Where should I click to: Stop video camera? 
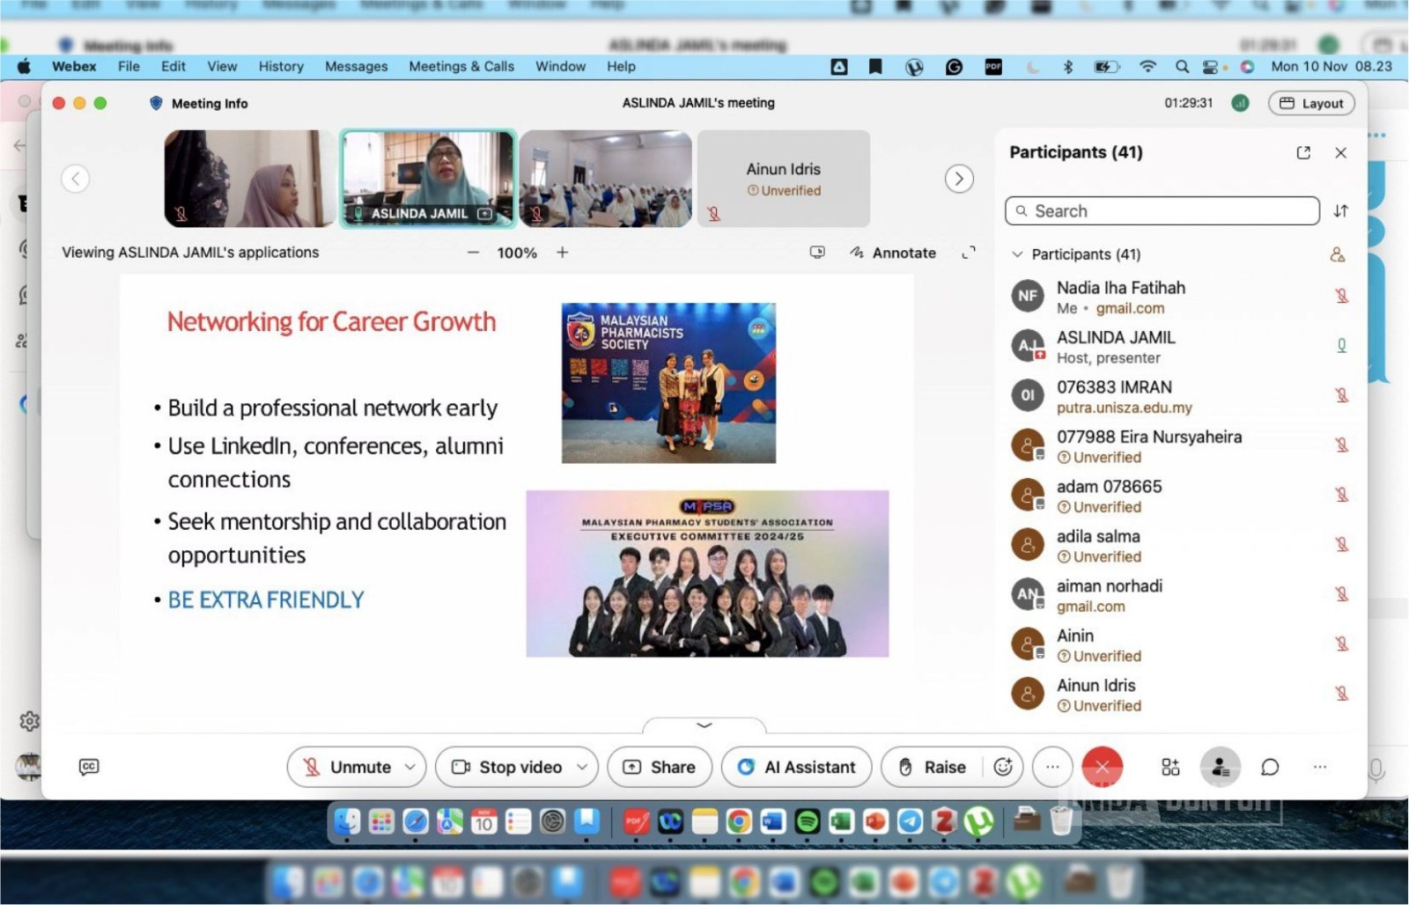point(508,767)
